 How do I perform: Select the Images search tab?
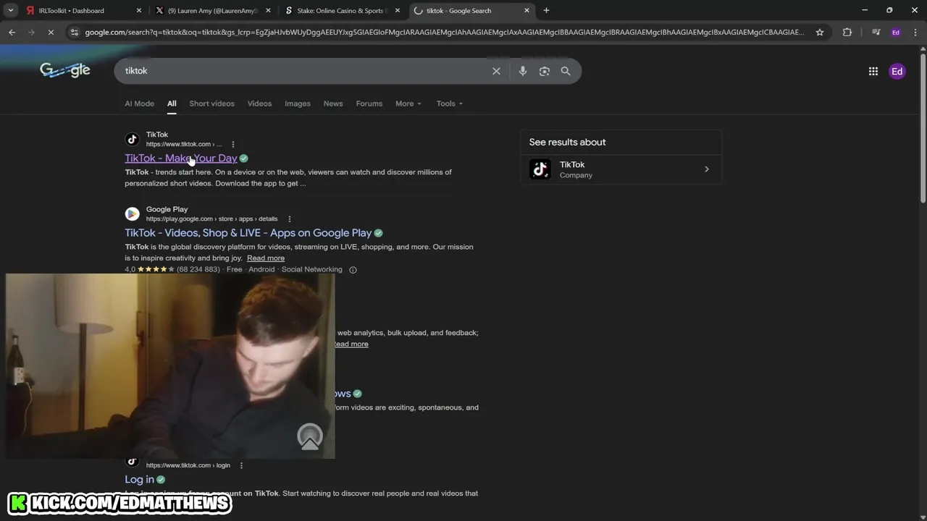(x=297, y=103)
